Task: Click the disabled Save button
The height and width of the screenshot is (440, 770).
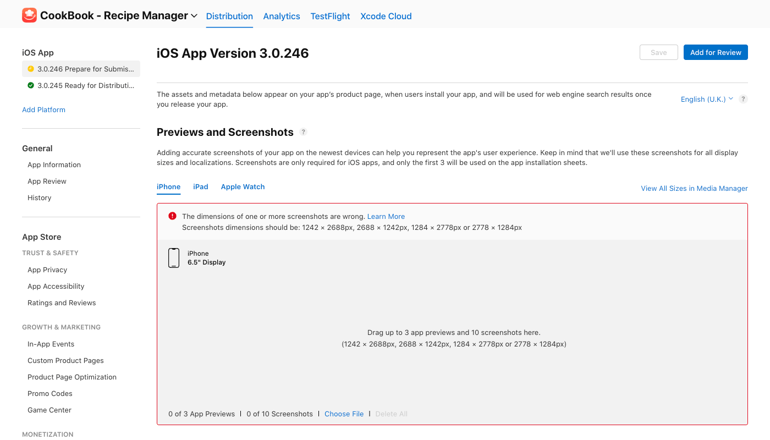Action: 659,52
